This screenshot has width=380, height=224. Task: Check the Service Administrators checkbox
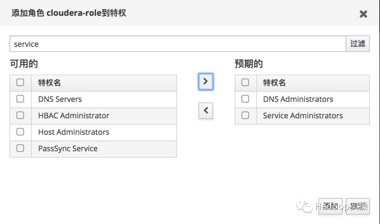[245, 116]
